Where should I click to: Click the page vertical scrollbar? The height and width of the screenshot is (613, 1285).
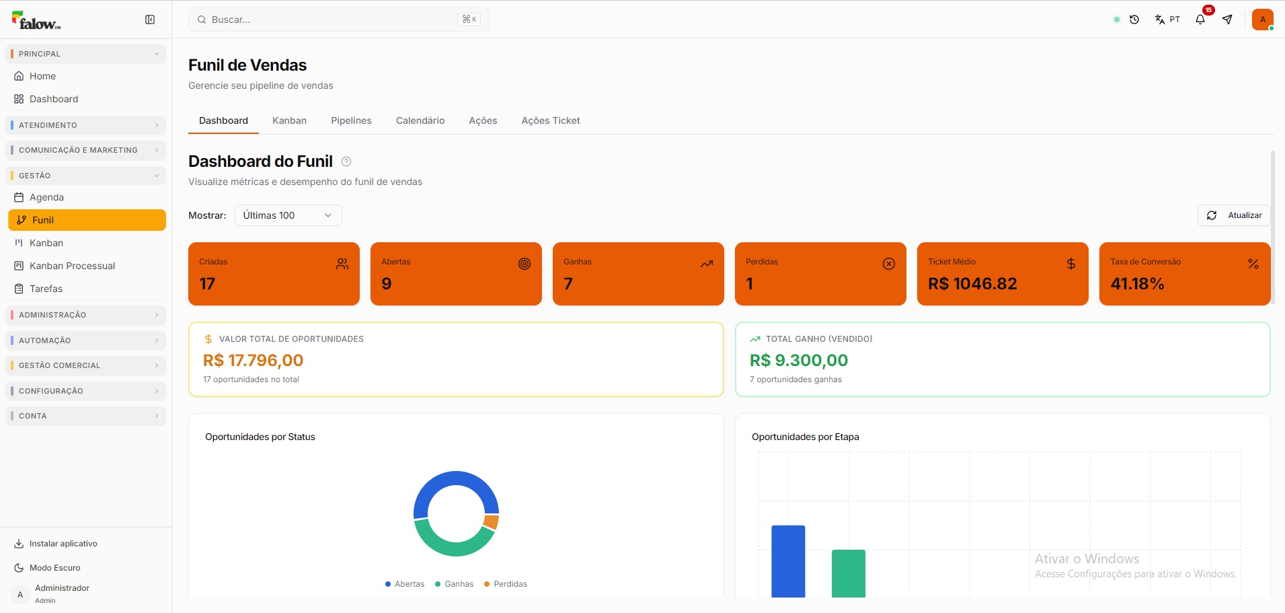pyautogui.click(x=1273, y=227)
